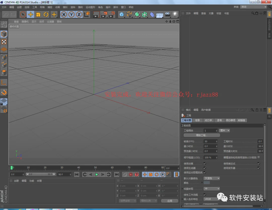Jump to the end of the animation
This screenshot has height=210, width=272.
click(117, 175)
